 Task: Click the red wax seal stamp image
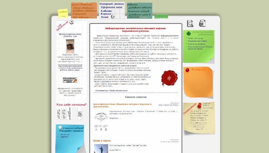[x=169, y=78]
